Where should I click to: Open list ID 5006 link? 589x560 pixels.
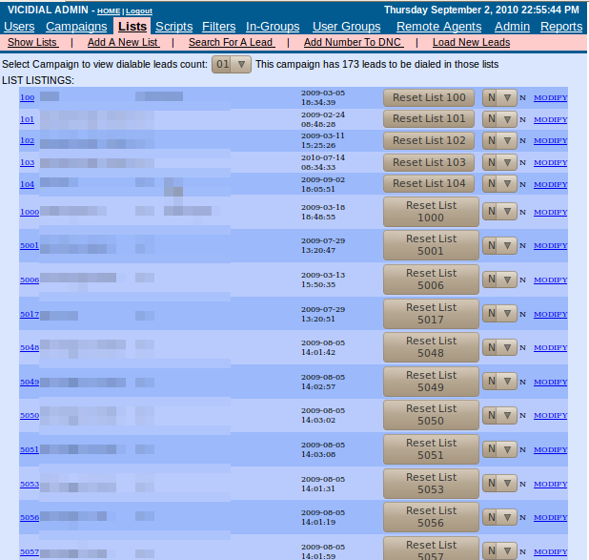pos(30,280)
